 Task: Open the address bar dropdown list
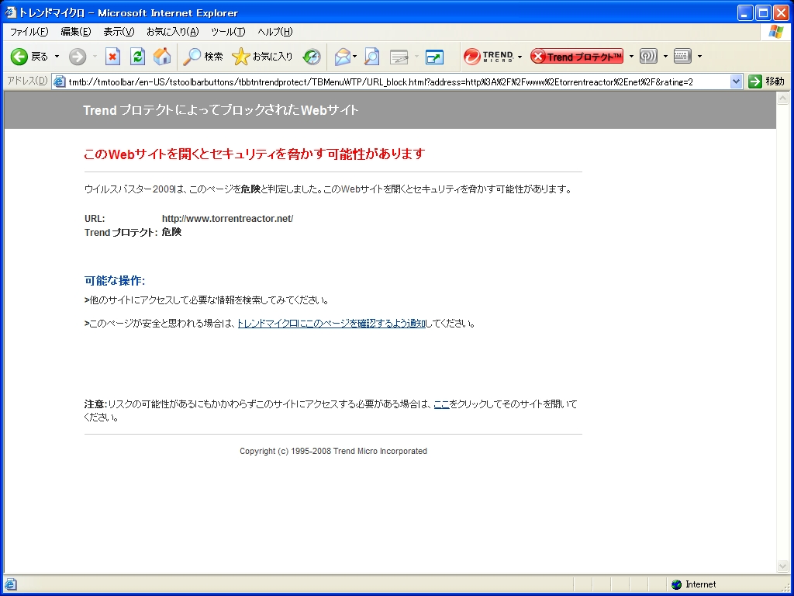pyautogui.click(x=737, y=81)
